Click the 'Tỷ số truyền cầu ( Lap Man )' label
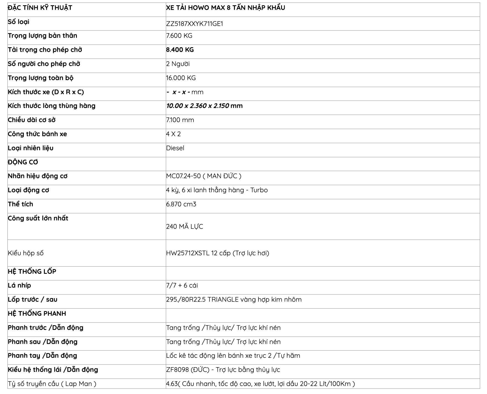 pyautogui.click(x=52, y=384)
